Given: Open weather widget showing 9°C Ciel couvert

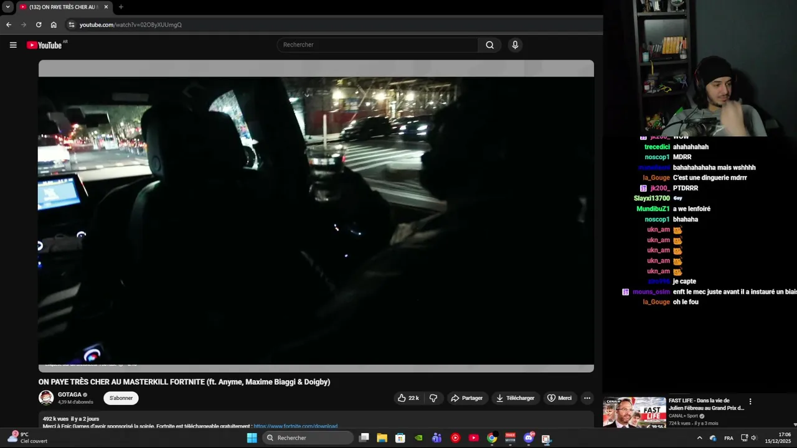Looking at the screenshot, I should (x=27, y=437).
